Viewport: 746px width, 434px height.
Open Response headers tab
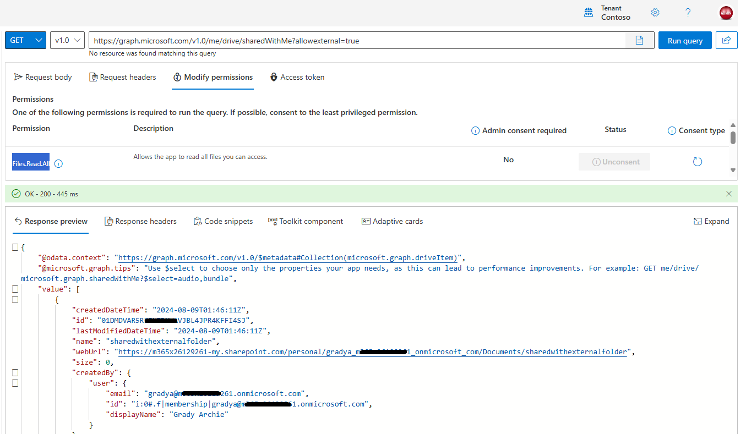click(x=140, y=221)
